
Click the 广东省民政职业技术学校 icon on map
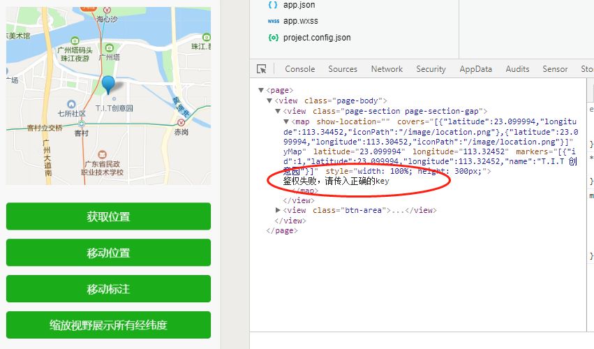pyautogui.click(x=102, y=154)
